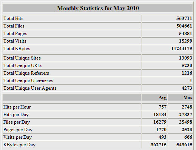Click the Total KBytes value 11244179
196x150 pixels.
click(x=182, y=49)
